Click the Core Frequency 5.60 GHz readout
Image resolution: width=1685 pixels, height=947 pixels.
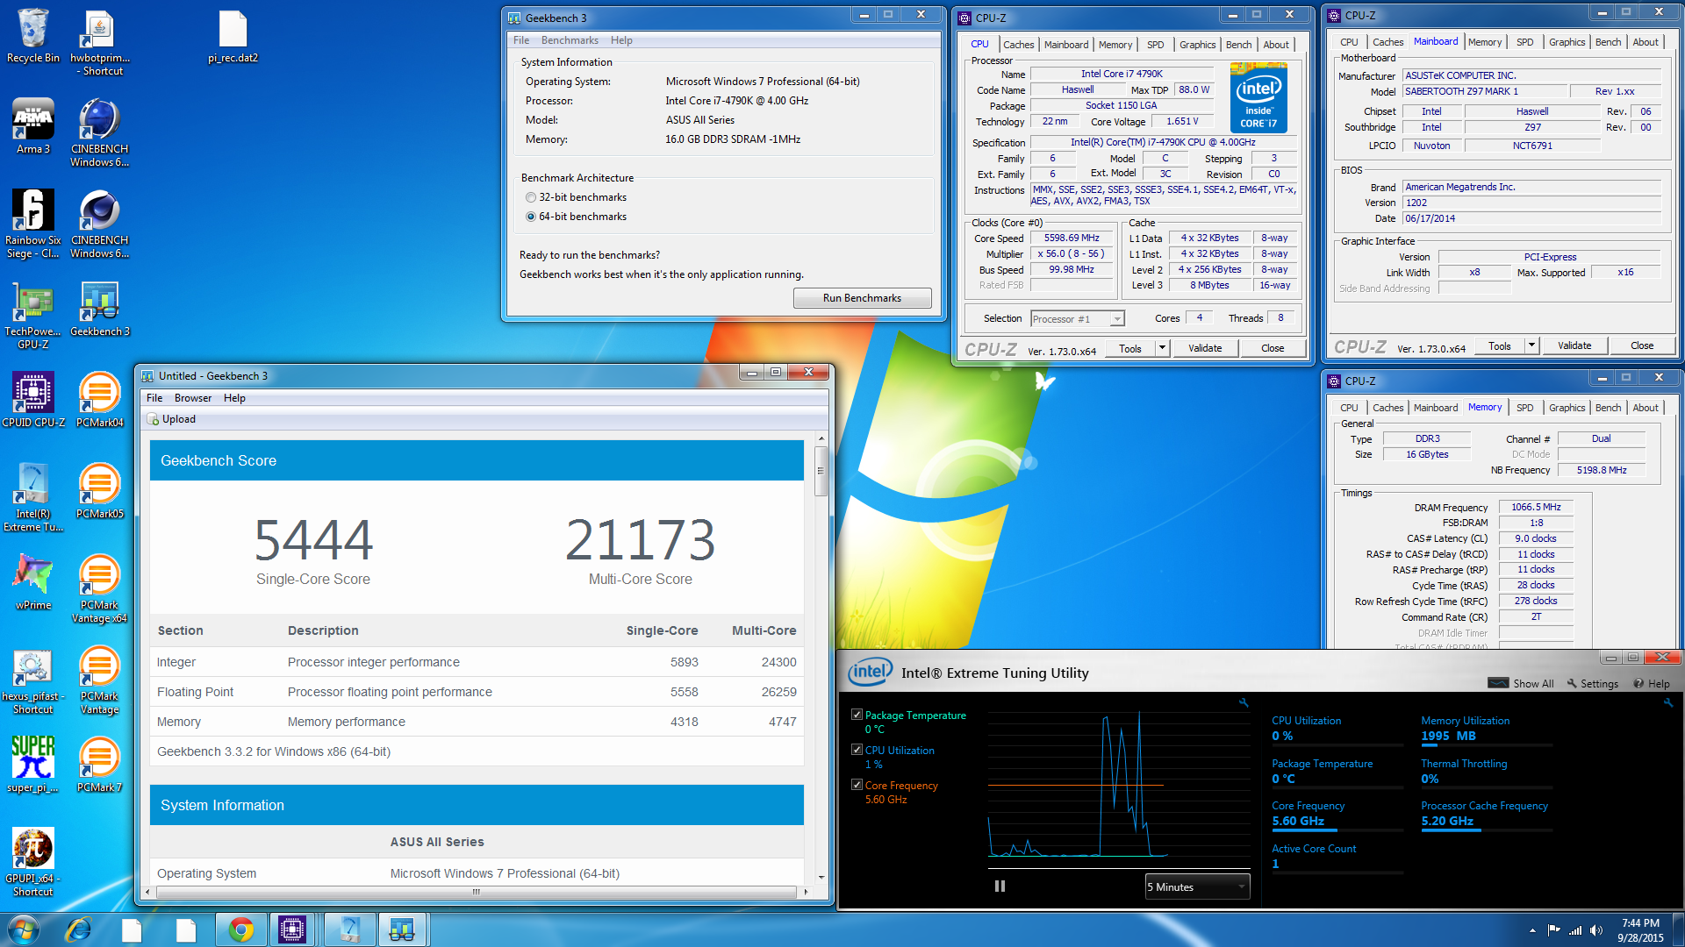tap(1298, 822)
